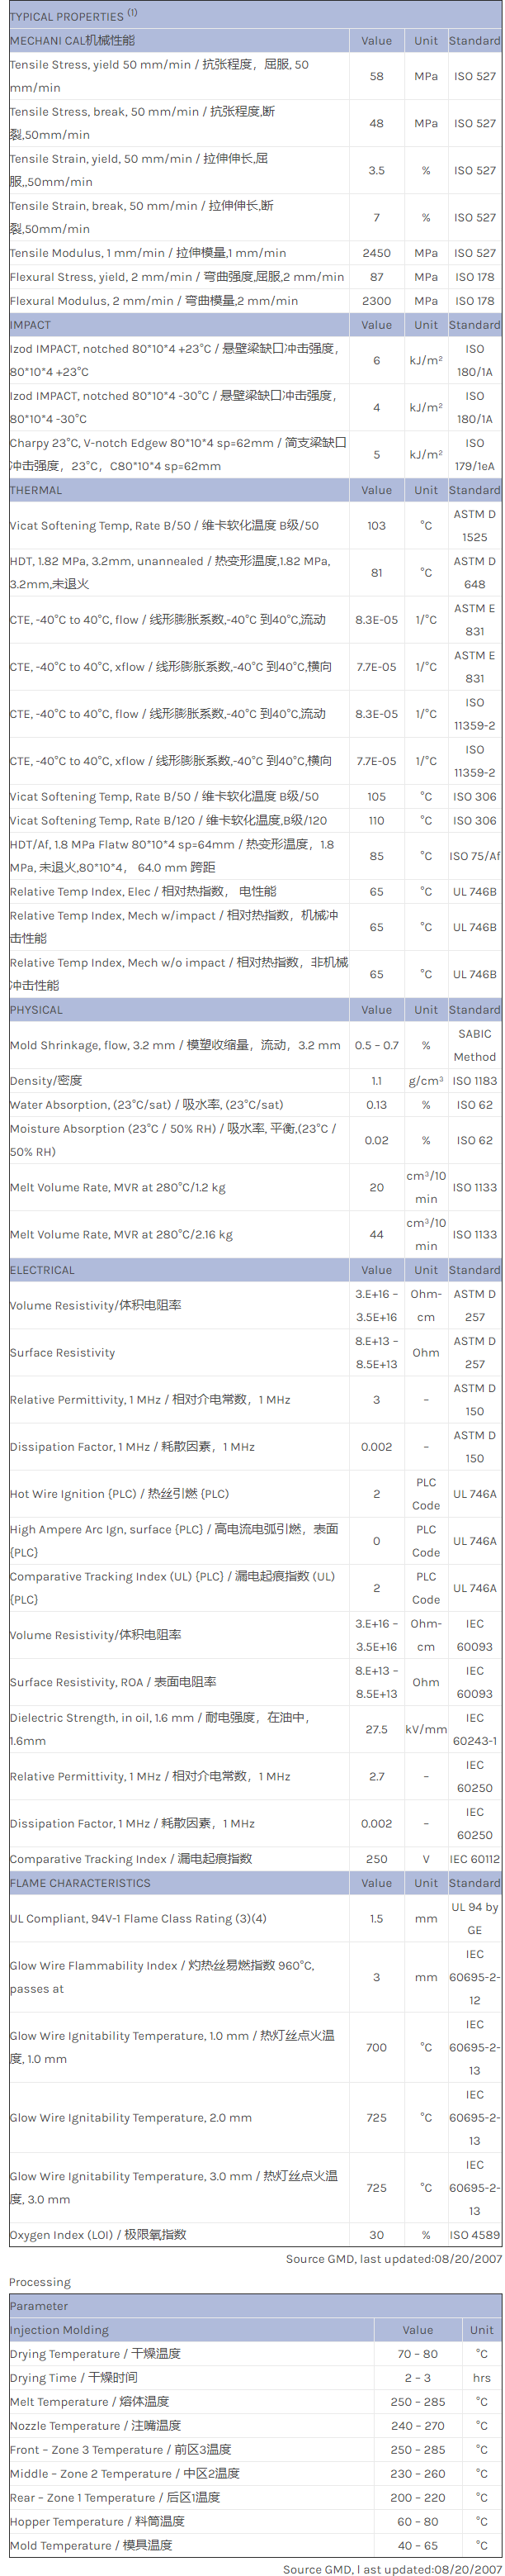Screen dimensions: 505x2576
Task: Click the Dielectric Strength value 27.5
Action: tap(376, 1729)
